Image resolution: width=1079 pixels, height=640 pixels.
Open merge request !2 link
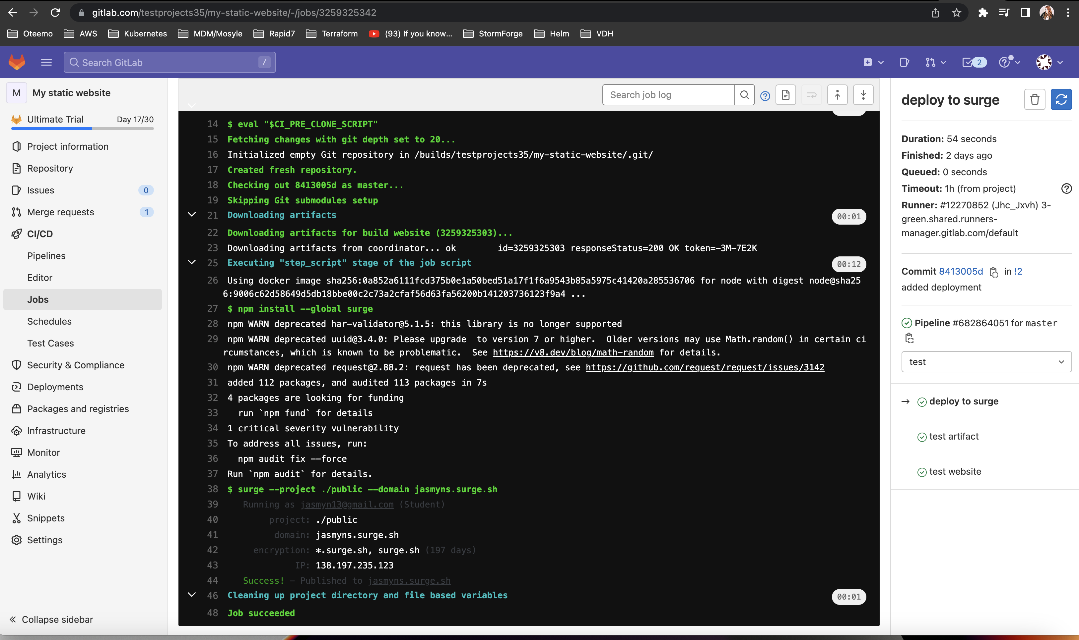point(1018,271)
